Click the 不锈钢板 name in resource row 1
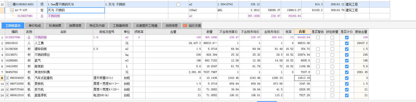This screenshot has height=102, width=416. pyautogui.click(x=41, y=38)
